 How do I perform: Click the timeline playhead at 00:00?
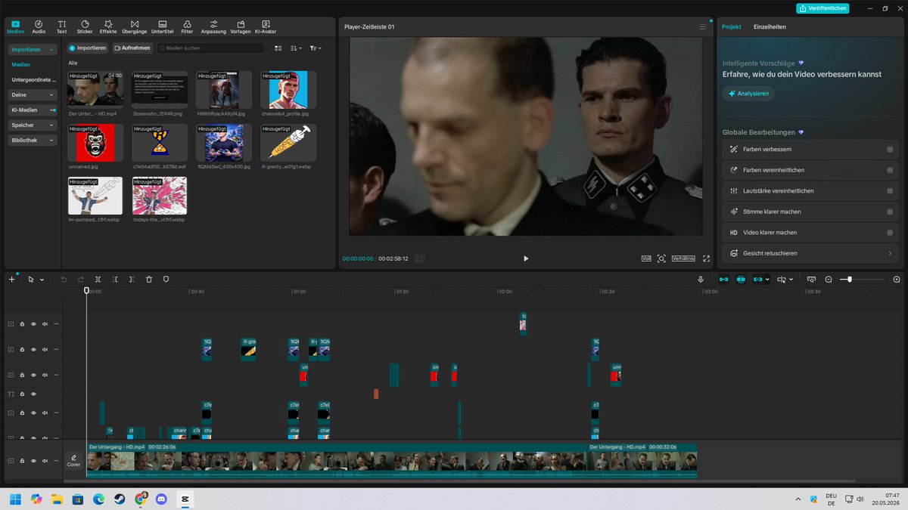86,291
